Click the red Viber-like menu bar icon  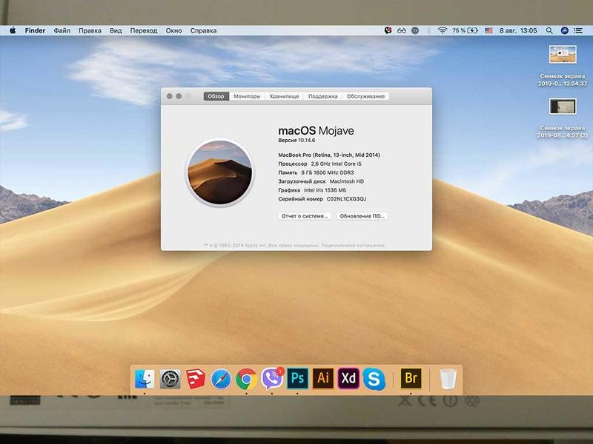tap(388, 30)
